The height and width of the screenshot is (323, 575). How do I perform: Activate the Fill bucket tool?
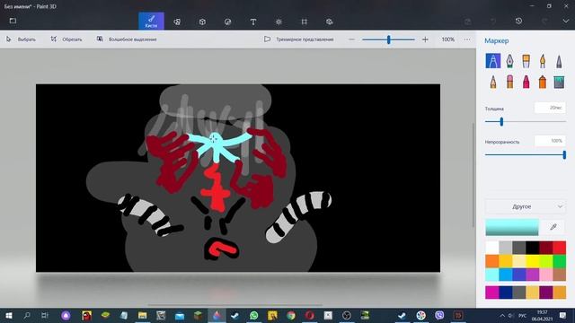click(559, 82)
